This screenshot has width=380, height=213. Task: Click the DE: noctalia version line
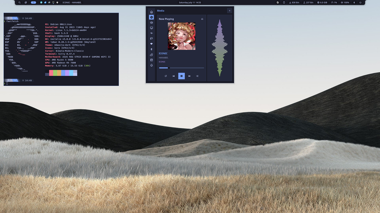tap(79, 39)
